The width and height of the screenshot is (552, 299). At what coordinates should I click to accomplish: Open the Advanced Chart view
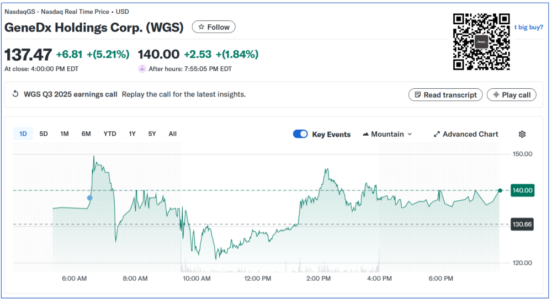466,134
